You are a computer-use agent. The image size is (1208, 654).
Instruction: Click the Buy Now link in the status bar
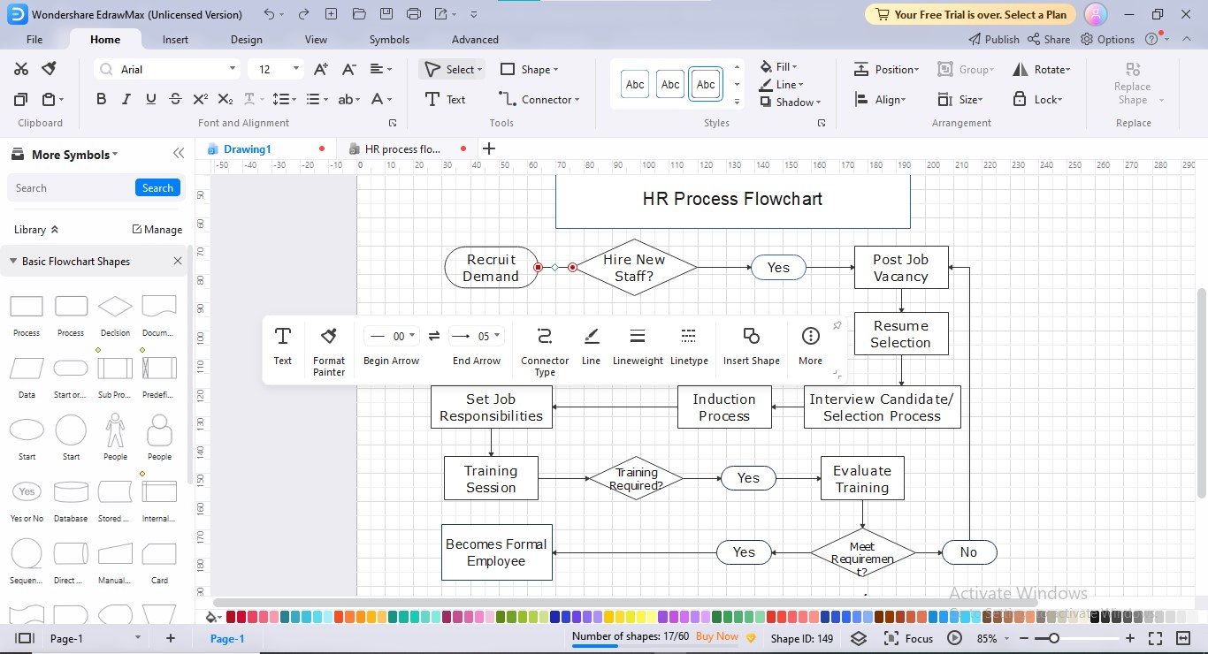[715, 636]
